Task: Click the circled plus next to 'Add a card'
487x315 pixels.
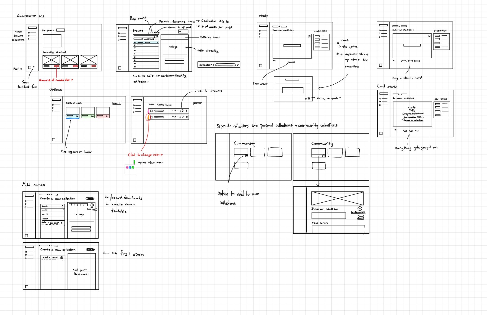Action: [62, 257]
